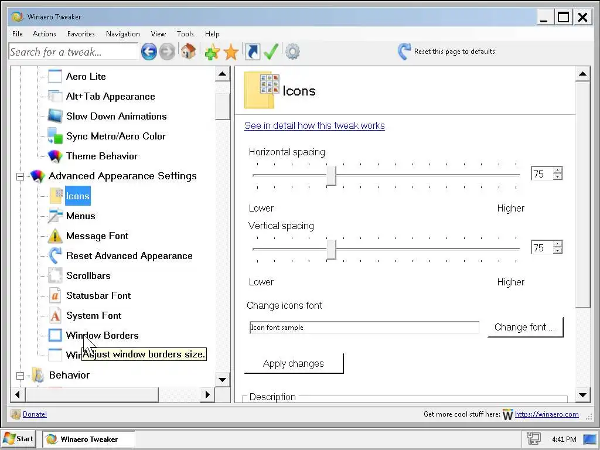Increase horizontal spacing with up spinner

click(558, 171)
